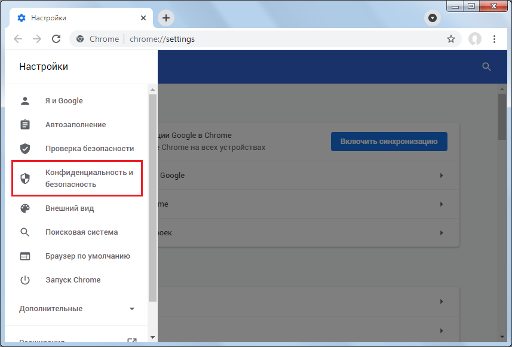512x347 pixels.
Task: Click main page scrollbar thumb
Action: click(x=502, y=117)
